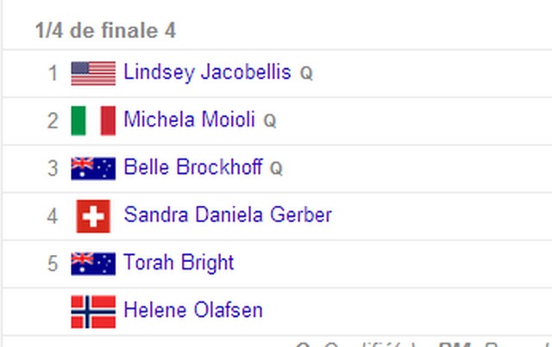
Task: Click the Australian flag beside Torah Bright
Action: (x=93, y=263)
